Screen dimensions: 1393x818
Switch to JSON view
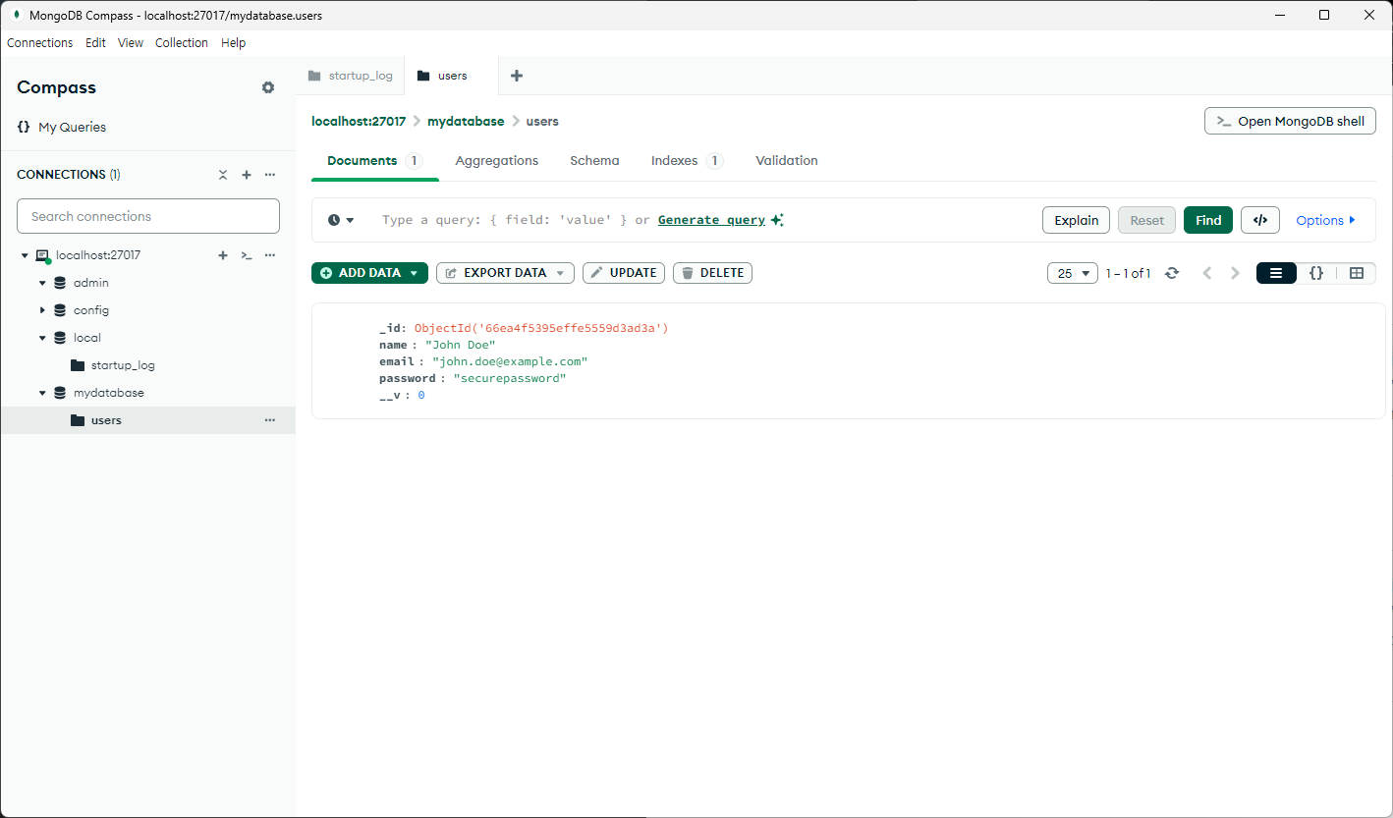(1316, 273)
